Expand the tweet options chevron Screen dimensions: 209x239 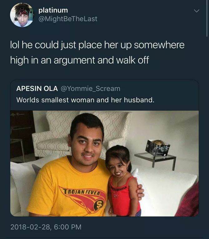pyautogui.click(x=197, y=11)
